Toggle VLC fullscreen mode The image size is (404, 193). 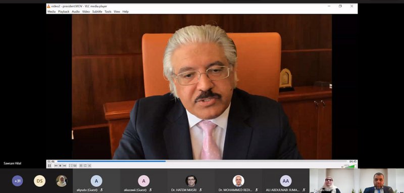(70, 166)
